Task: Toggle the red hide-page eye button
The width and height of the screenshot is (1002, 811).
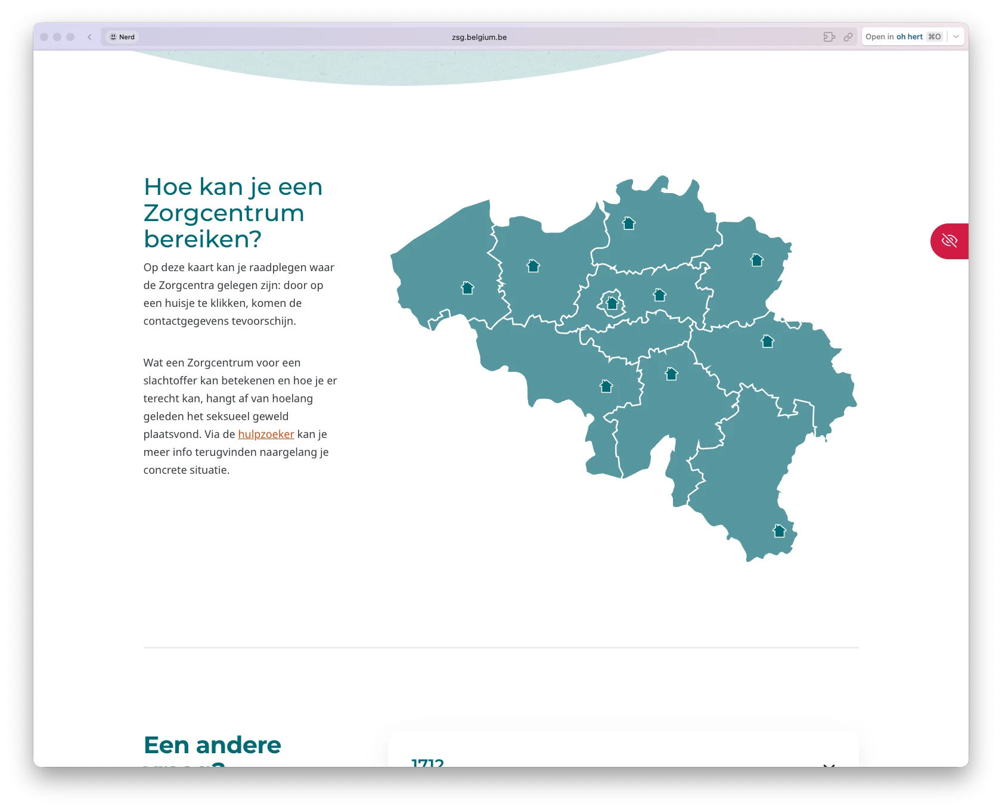Action: click(949, 241)
